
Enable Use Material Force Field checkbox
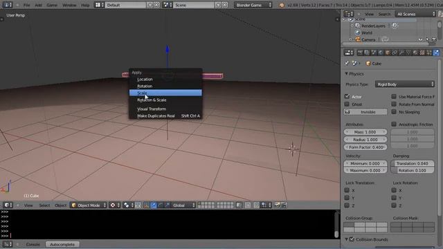[x=394, y=97]
